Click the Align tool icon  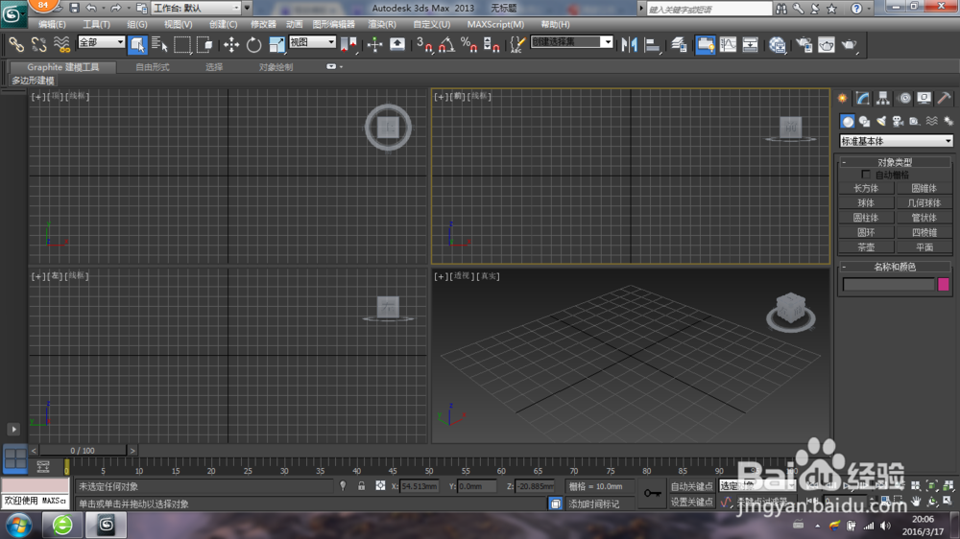[x=653, y=45]
